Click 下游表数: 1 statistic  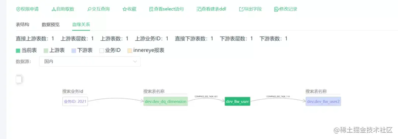[273, 39]
